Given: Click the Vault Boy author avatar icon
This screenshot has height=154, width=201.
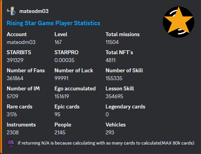Looking at the screenshot, I should point(11,11).
